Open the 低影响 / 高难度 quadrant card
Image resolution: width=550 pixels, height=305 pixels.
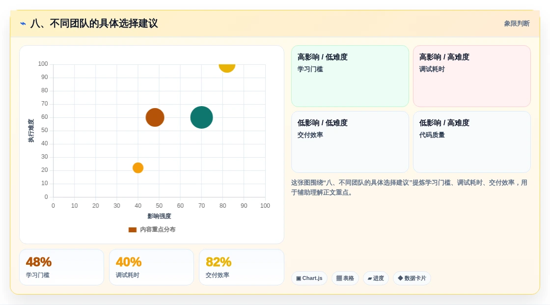(472, 142)
